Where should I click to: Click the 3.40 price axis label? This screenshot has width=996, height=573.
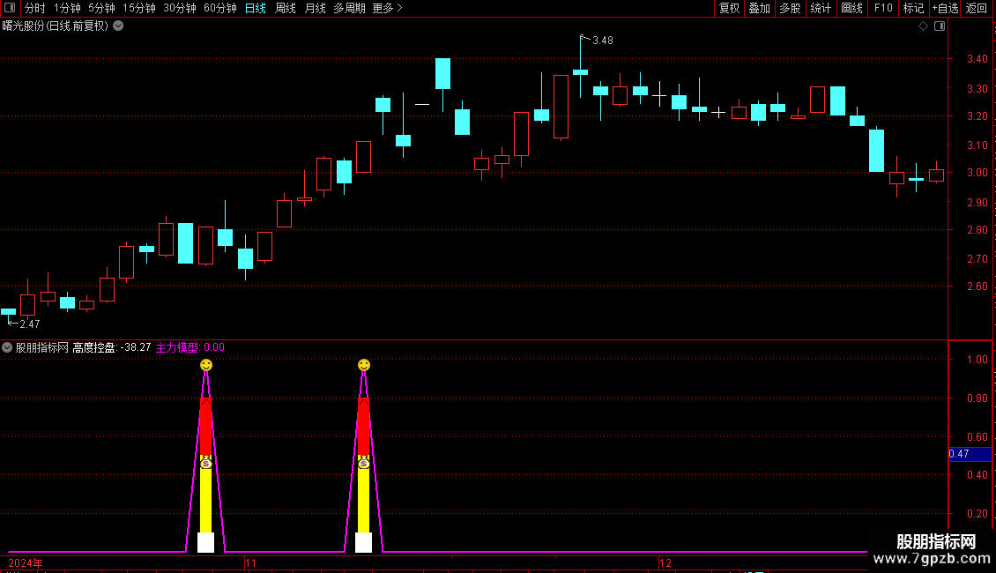[977, 59]
